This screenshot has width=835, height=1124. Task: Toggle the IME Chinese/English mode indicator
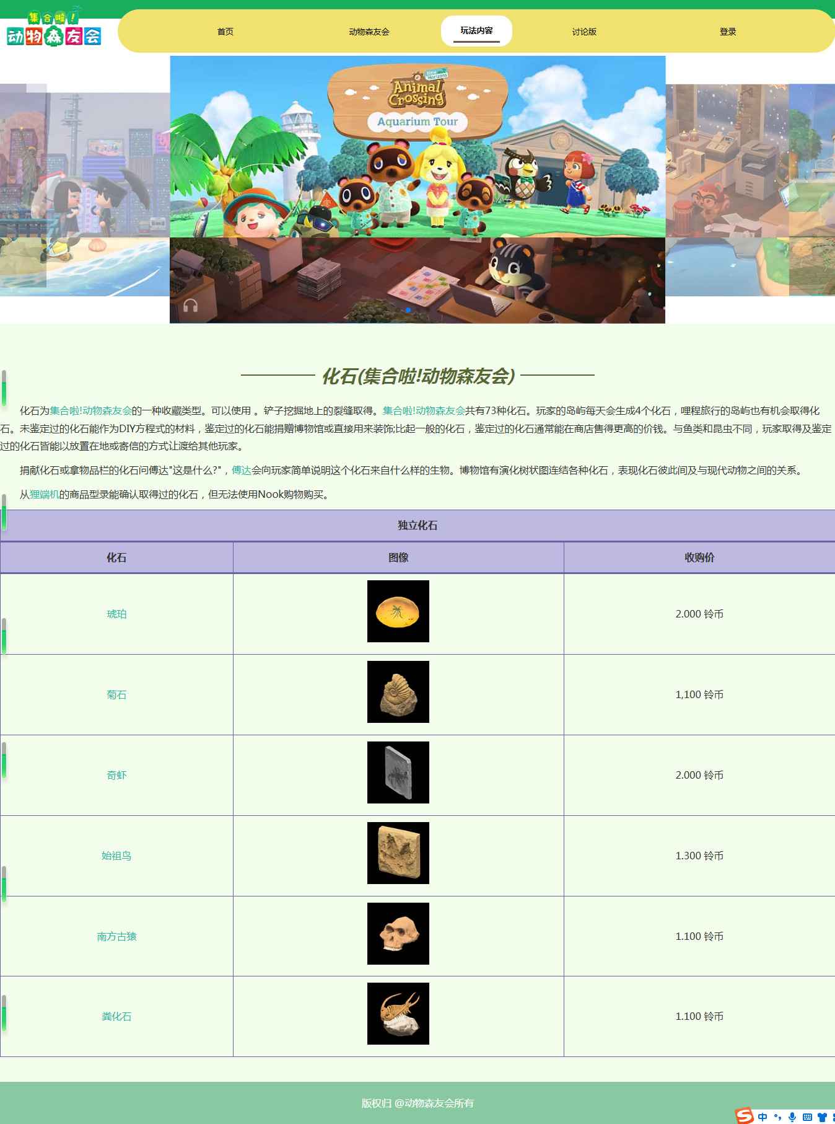tap(763, 1117)
